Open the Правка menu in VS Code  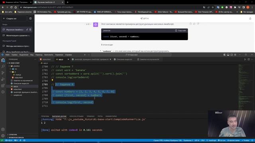(14, 55)
